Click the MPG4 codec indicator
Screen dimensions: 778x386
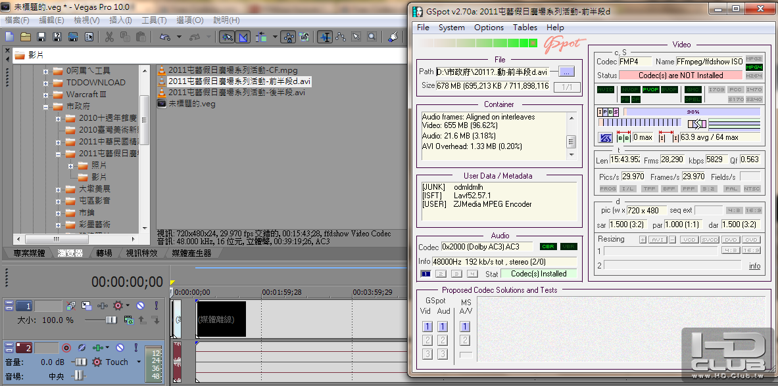click(754, 68)
